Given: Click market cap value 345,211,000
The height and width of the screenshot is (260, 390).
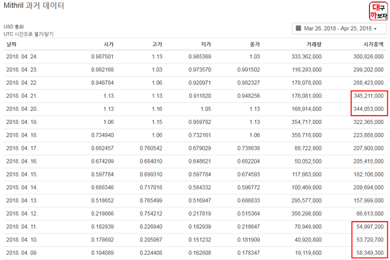Looking at the screenshot, I should pyautogui.click(x=368, y=96).
